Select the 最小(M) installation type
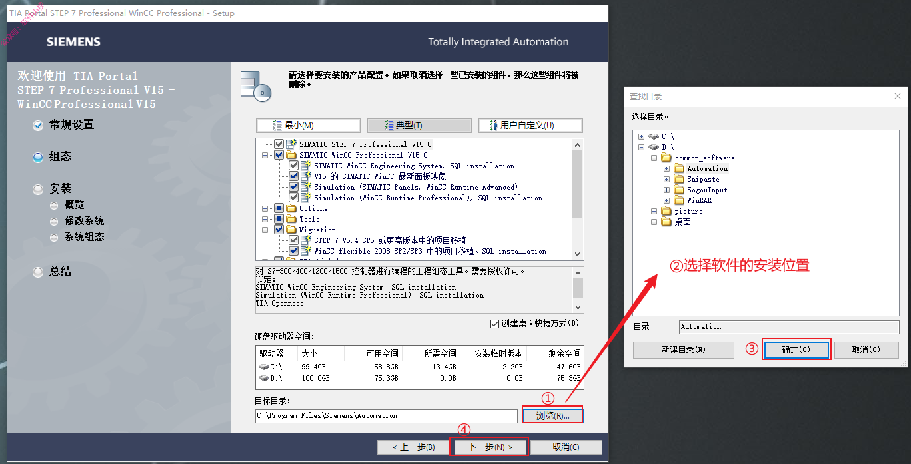911x464 pixels. (308, 126)
